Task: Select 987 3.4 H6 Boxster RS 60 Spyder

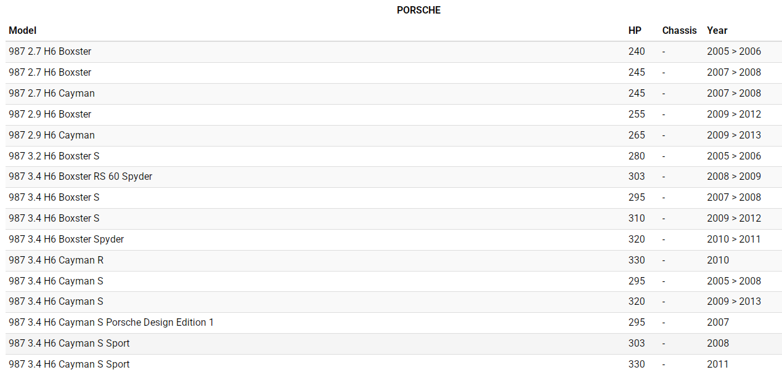Action: click(81, 177)
